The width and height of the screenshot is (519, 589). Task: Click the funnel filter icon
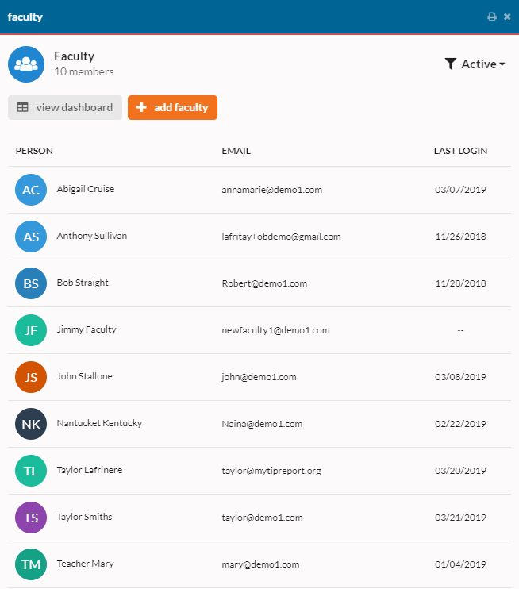pos(450,64)
